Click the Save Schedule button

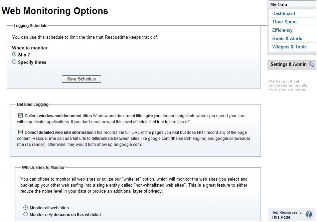[x=82, y=79]
